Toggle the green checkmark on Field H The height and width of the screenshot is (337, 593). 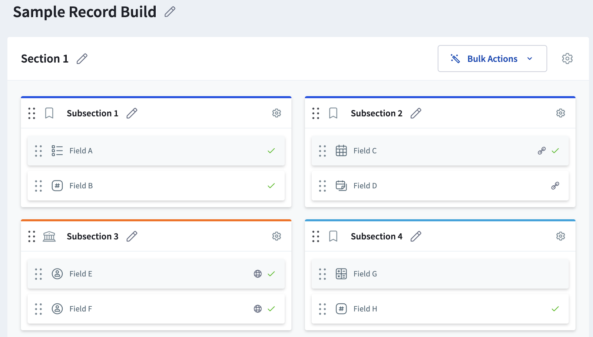(555, 309)
